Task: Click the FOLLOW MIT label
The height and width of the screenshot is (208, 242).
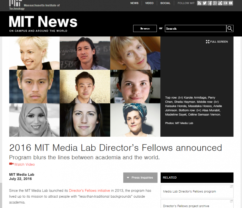Action: point(186,3)
